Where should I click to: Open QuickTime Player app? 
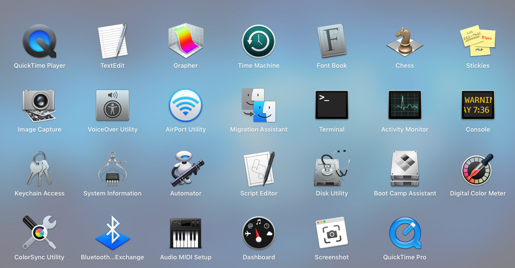coord(39,42)
